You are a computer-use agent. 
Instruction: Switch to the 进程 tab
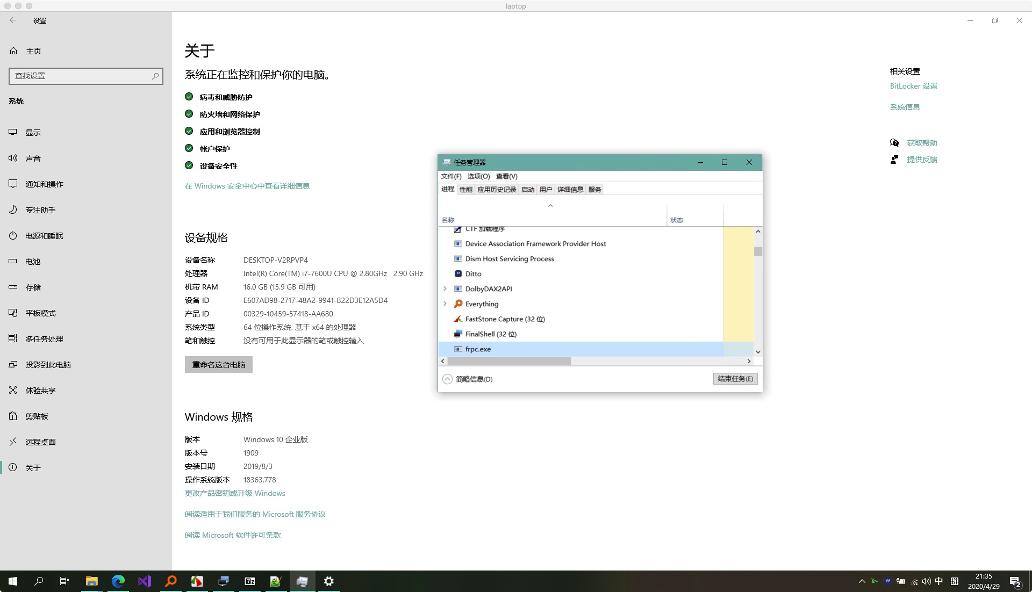(x=448, y=189)
